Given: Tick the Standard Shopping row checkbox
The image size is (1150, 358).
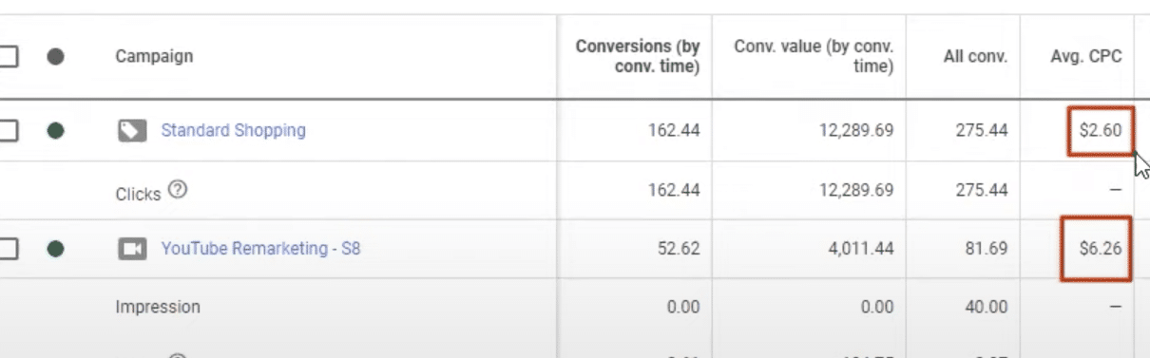Looking at the screenshot, I should pyautogui.click(x=8, y=130).
